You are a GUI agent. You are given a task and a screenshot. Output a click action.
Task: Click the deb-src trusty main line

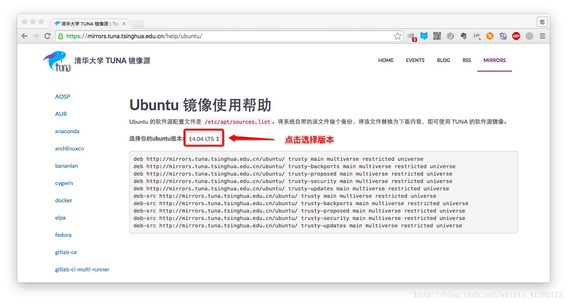pos(285,196)
